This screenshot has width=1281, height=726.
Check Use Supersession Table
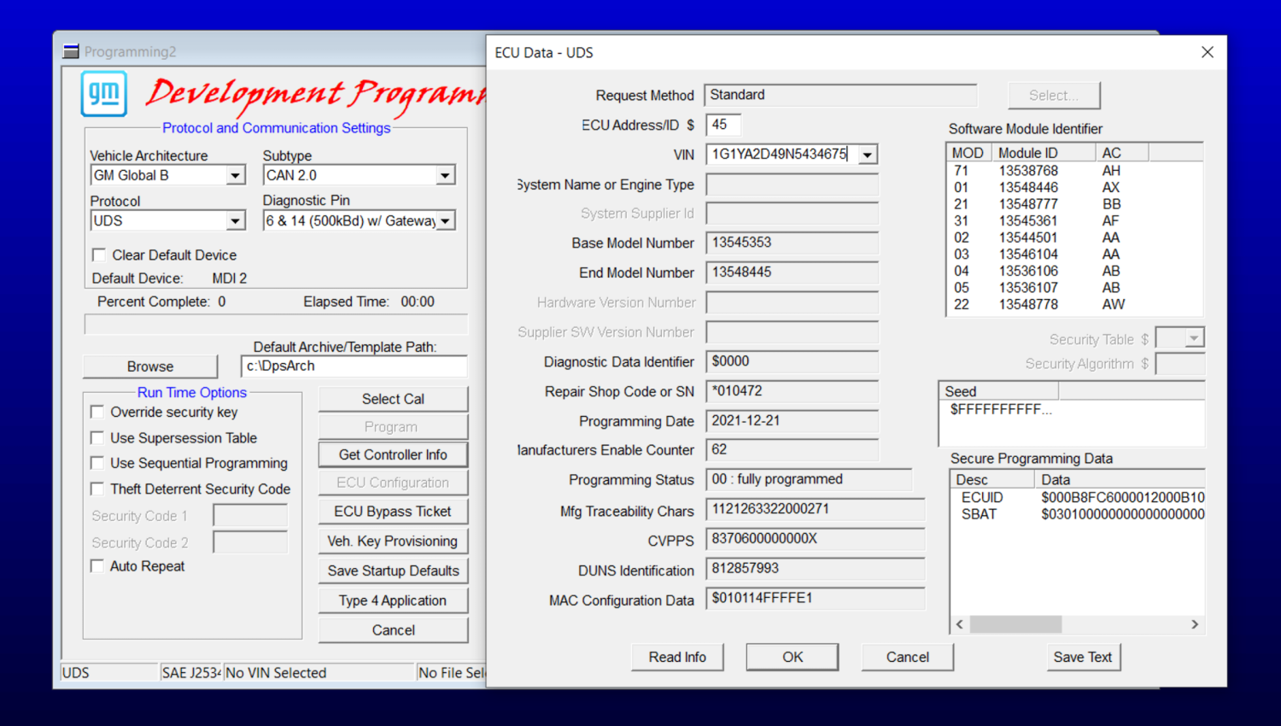(x=97, y=437)
